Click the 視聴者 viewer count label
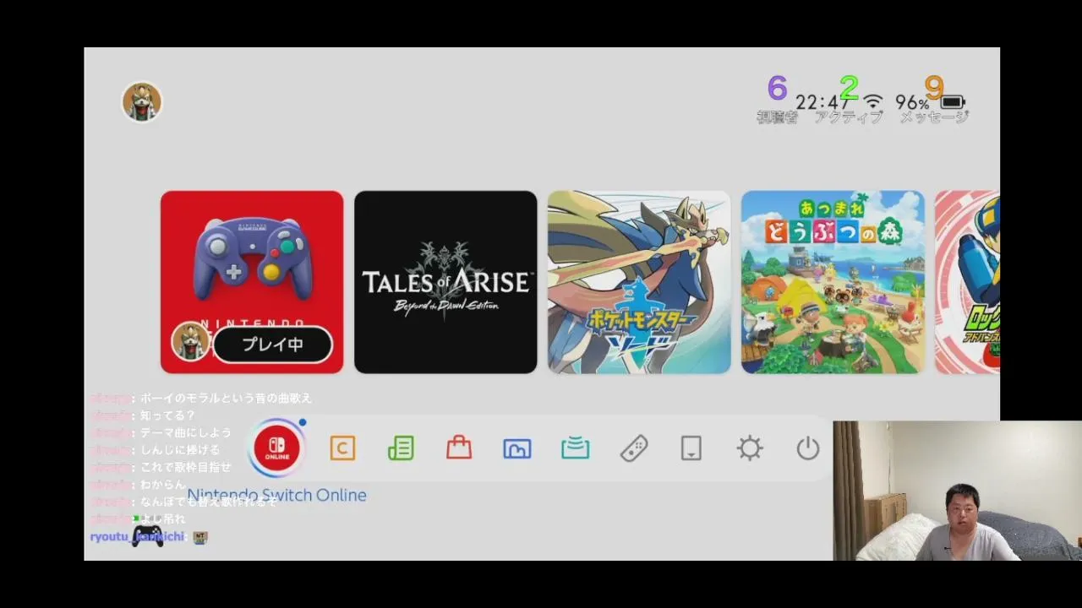 (777, 118)
